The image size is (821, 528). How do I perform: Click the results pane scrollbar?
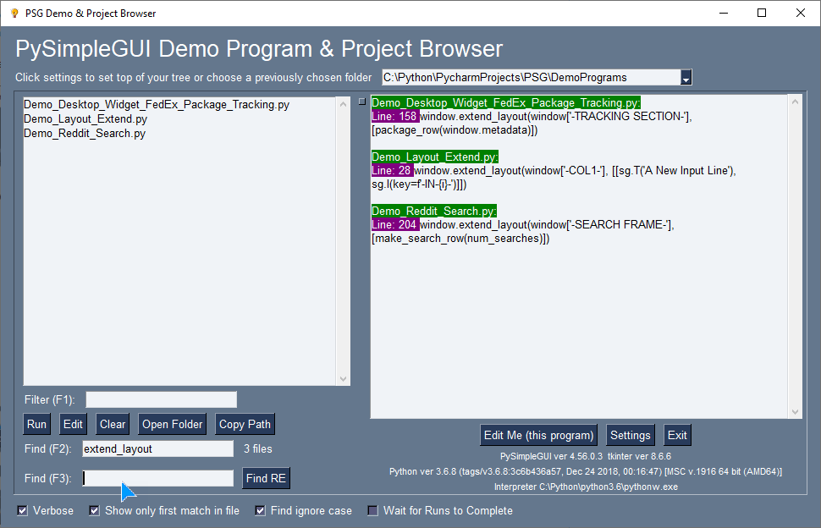click(795, 254)
